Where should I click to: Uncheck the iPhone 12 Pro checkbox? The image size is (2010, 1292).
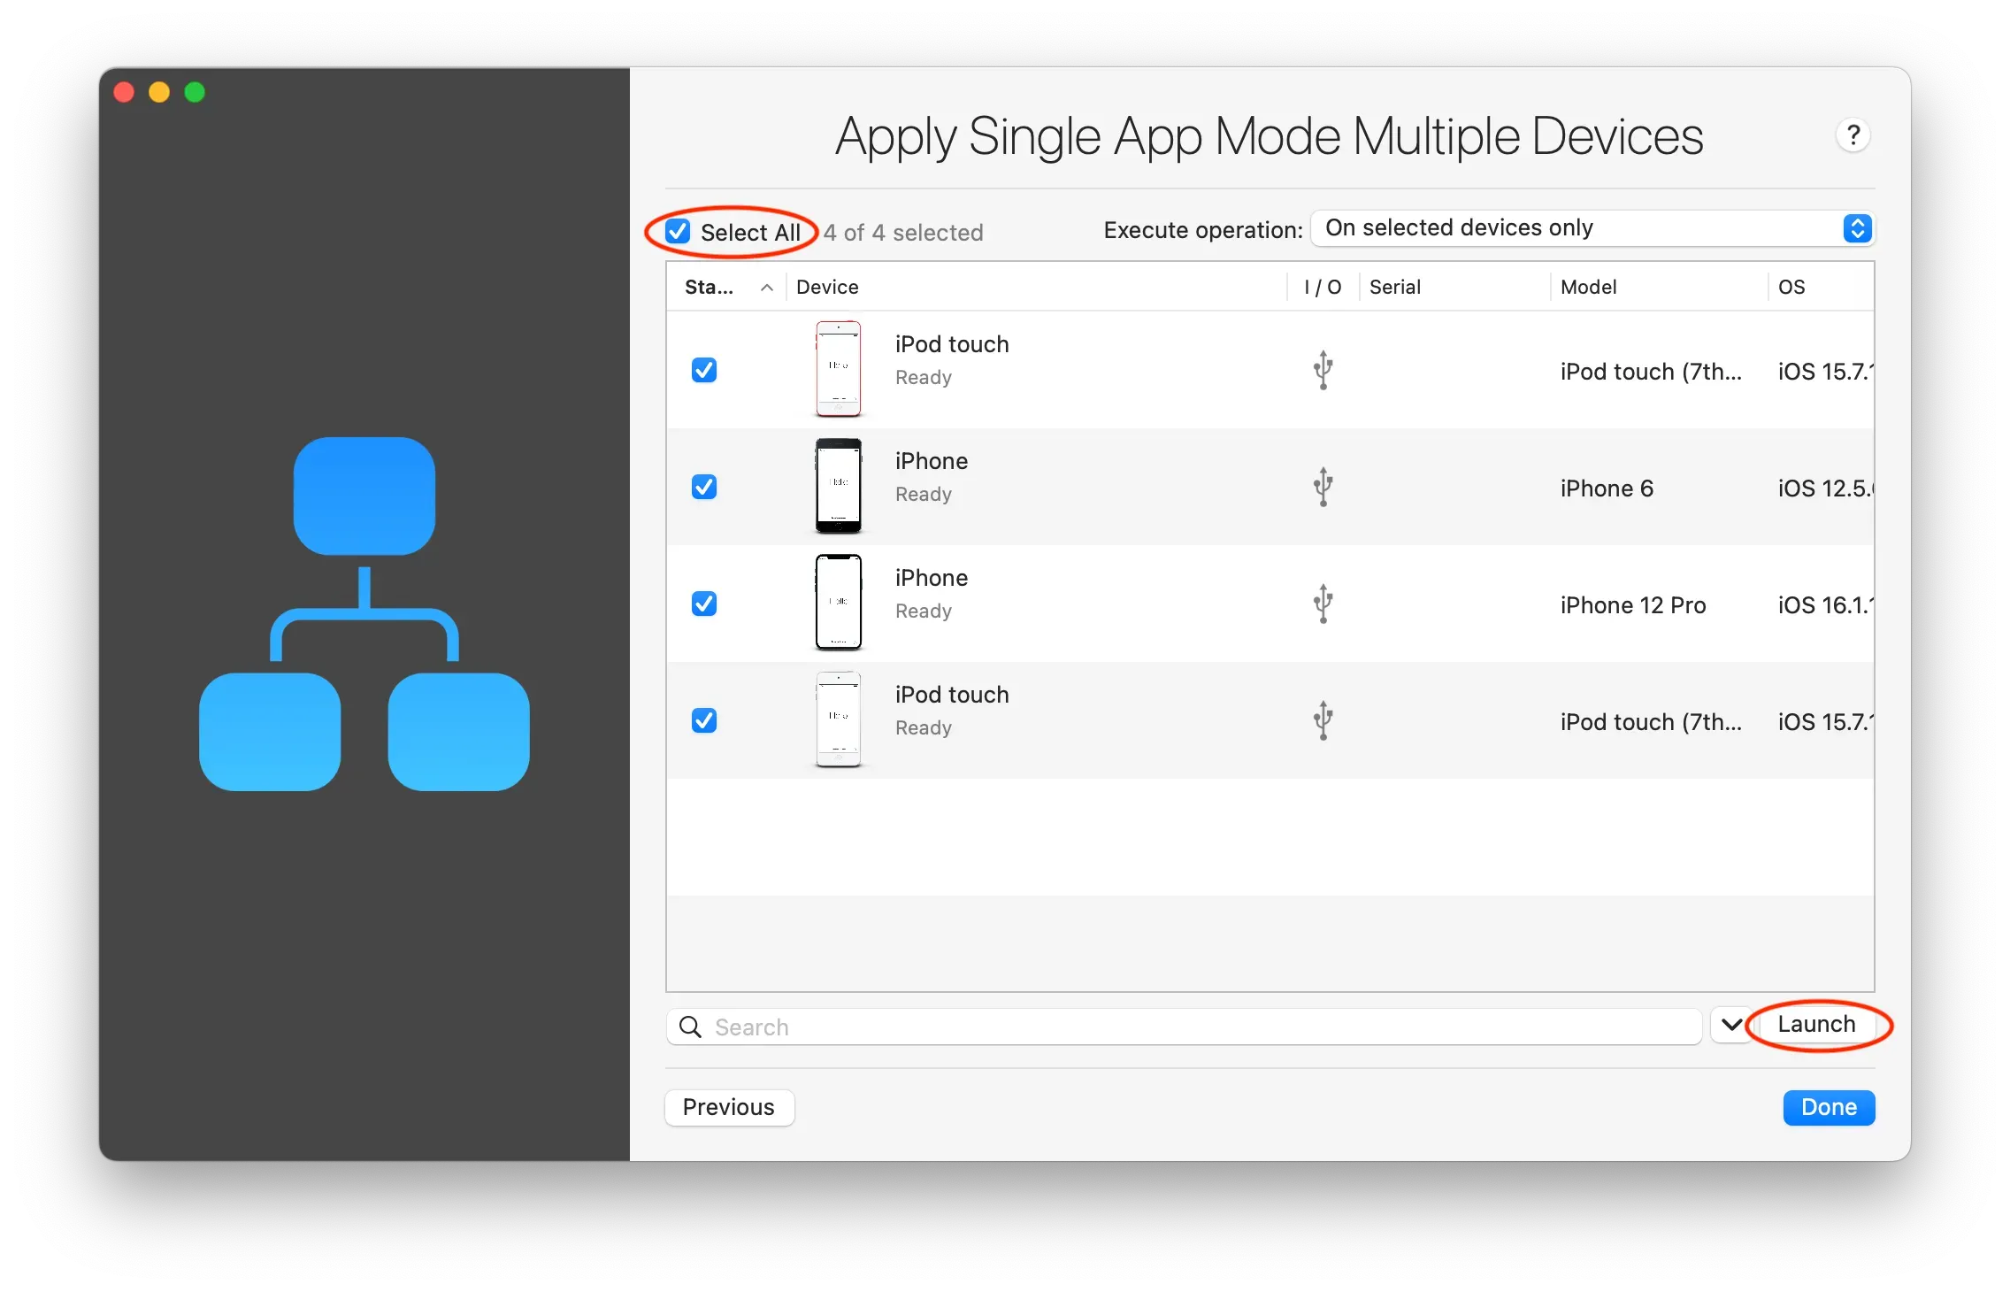703,603
